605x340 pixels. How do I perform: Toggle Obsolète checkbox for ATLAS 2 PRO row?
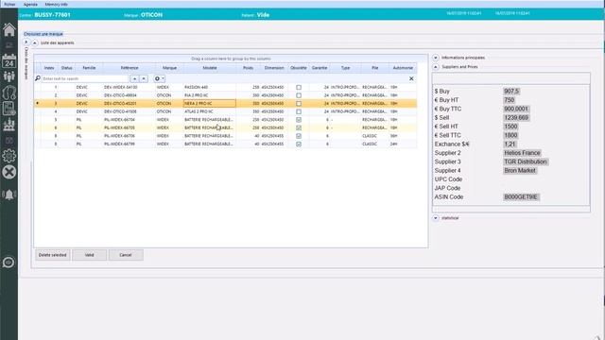[x=299, y=111]
